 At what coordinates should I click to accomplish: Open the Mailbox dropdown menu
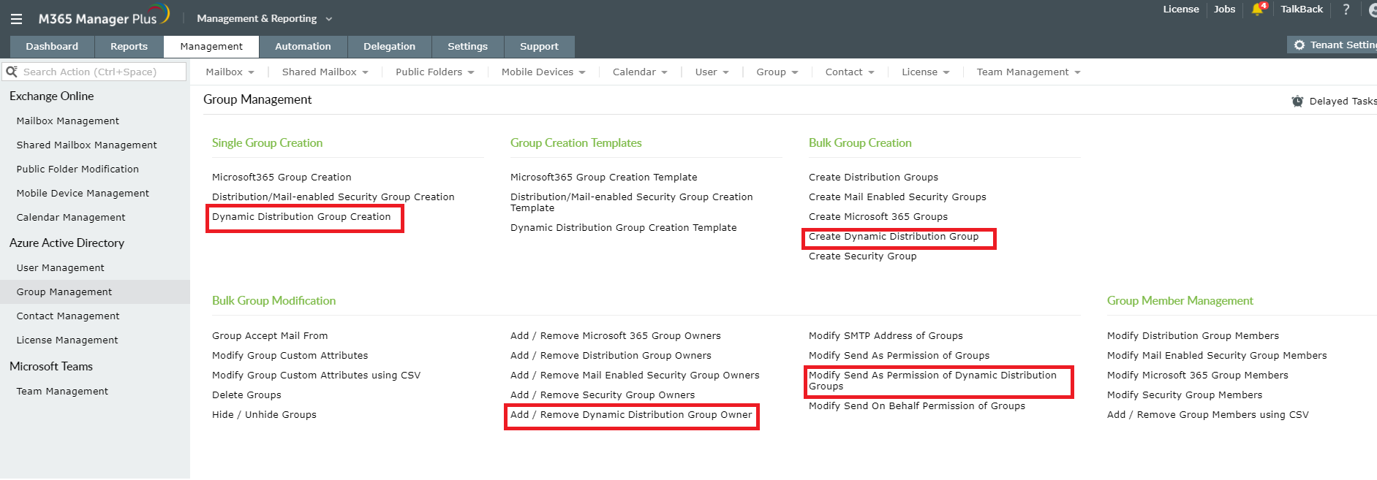tap(230, 72)
